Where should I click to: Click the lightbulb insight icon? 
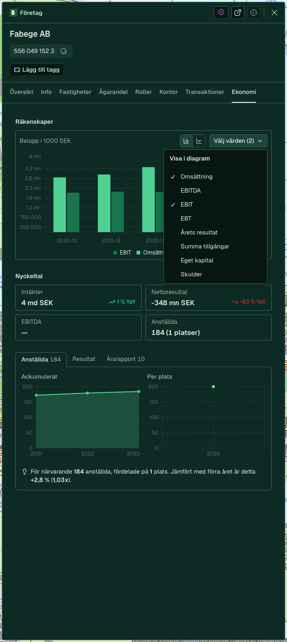[25, 472]
